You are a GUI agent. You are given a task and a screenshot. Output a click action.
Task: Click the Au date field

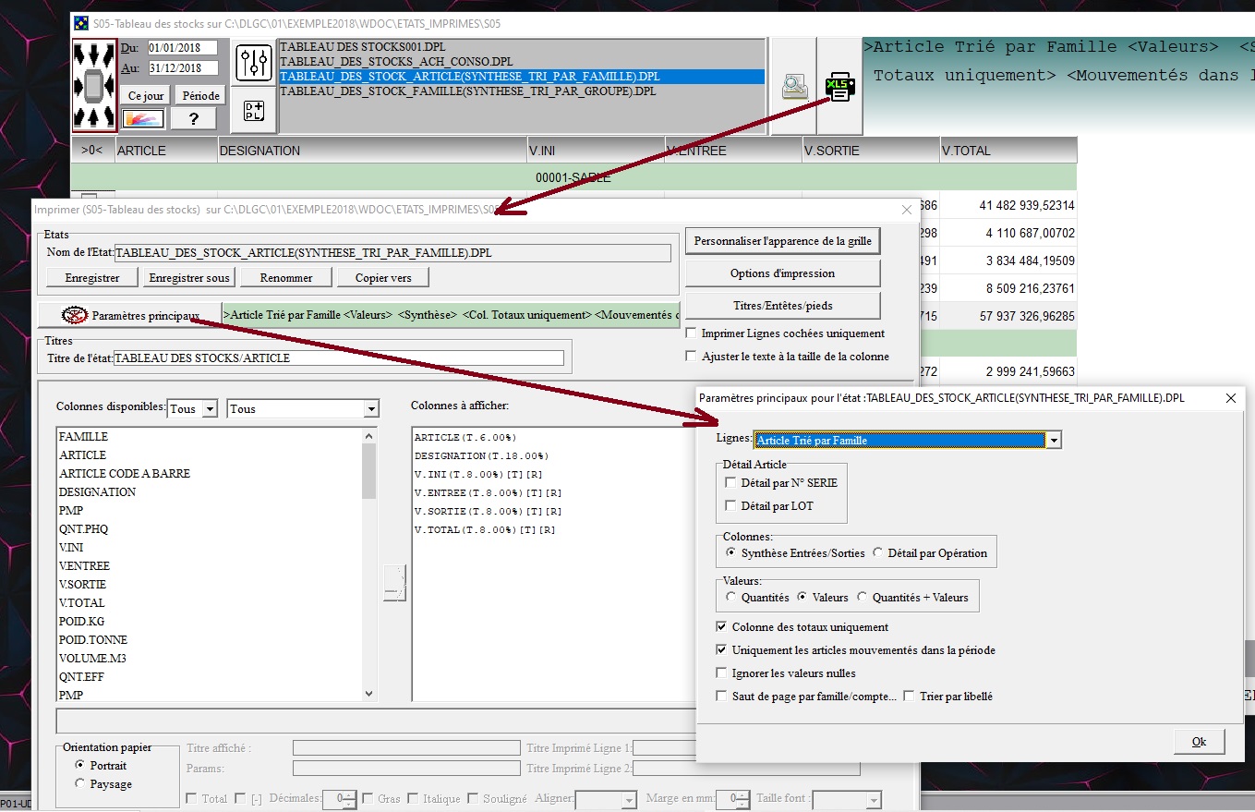(181, 67)
